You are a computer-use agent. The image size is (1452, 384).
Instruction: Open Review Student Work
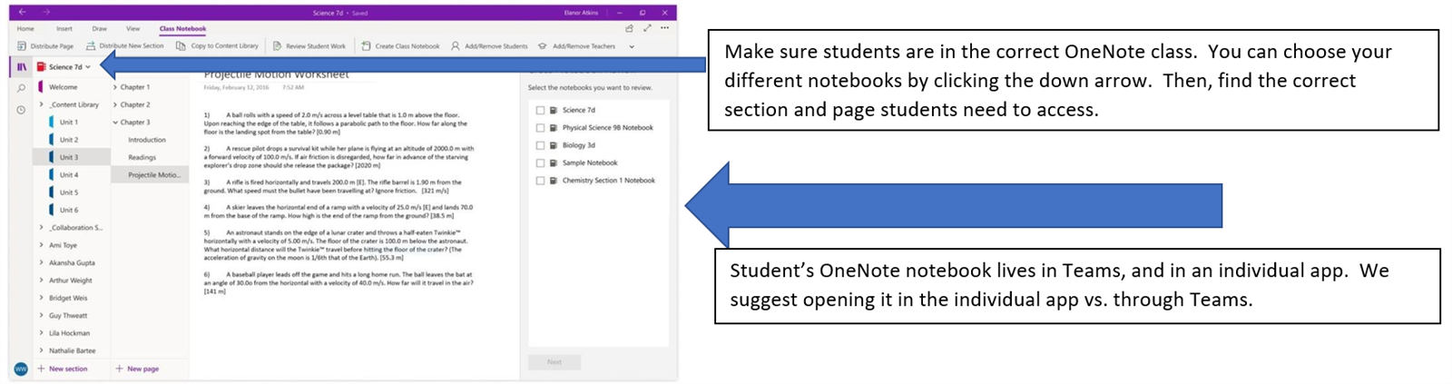[309, 45]
